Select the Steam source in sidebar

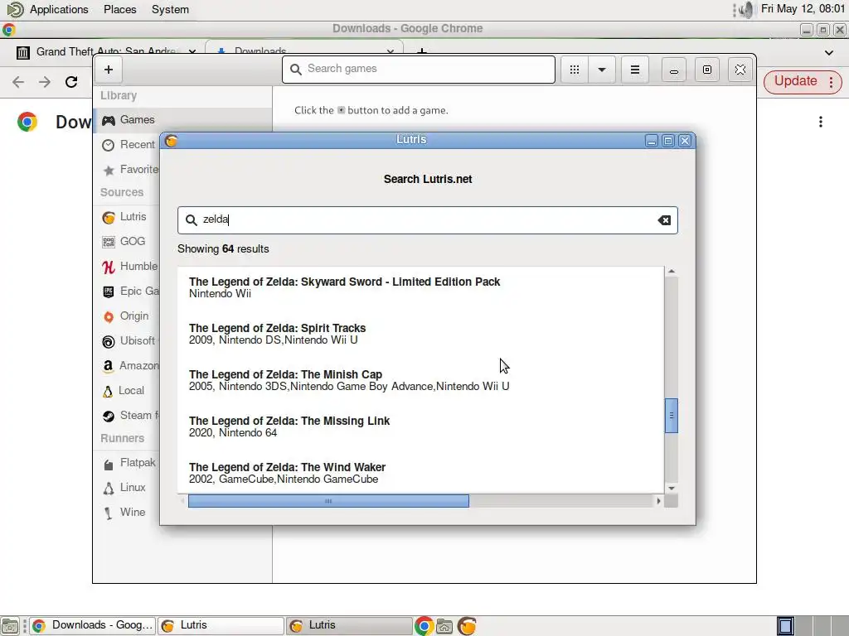129,416
